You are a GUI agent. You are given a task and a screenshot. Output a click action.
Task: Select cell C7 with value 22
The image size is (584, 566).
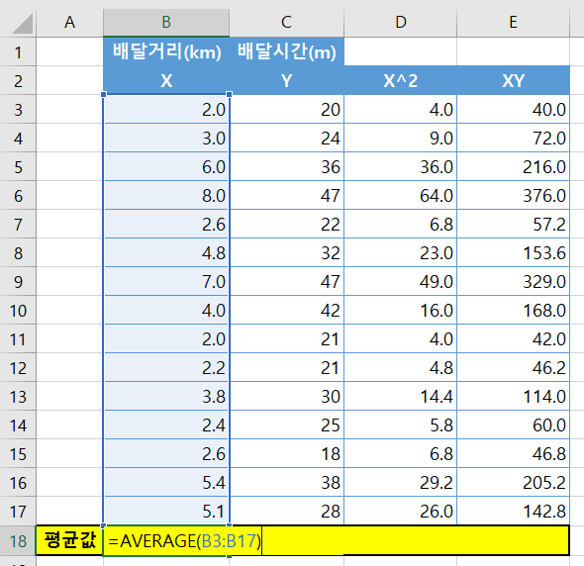[286, 224]
